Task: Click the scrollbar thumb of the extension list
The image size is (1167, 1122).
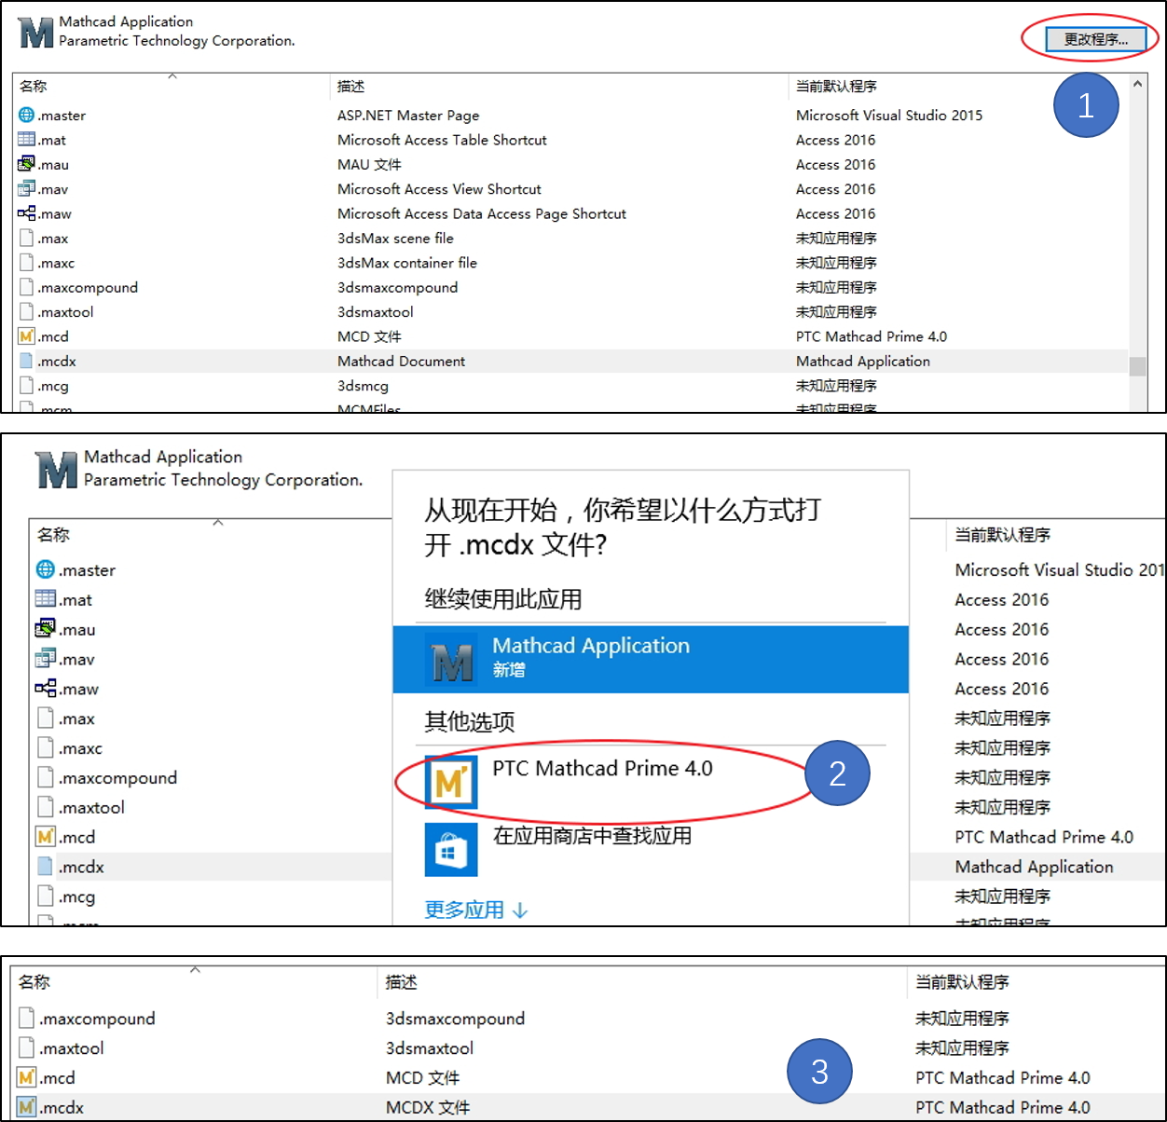Action: [1137, 366]
